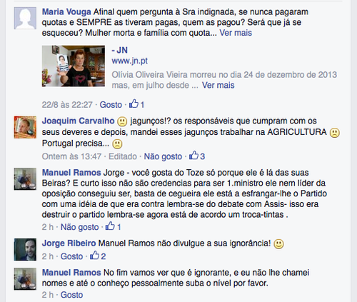Open Maria Vouga's default profile avatar
The image size is (357, 302).
tap(25, 19)
